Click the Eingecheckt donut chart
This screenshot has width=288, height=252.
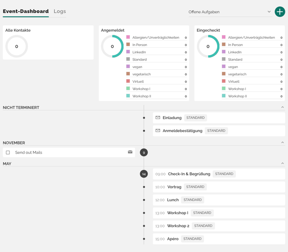(x=208, y=46)
